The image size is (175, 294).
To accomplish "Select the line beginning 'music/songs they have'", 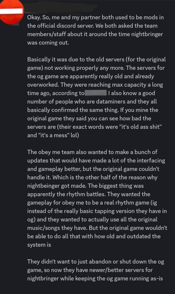I will (x=97, y=228).
